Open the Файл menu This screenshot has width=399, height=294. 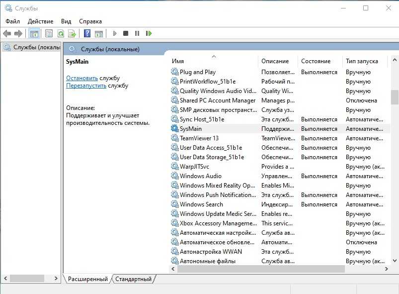13,21
